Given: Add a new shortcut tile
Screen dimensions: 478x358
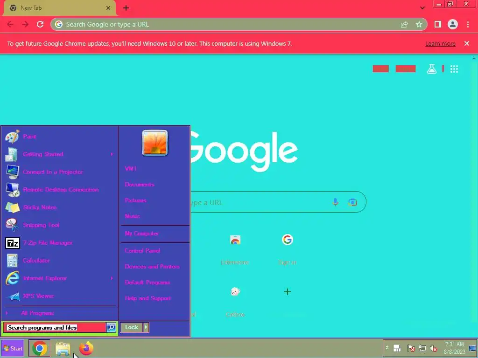Looking at the screenshot, I should (287, 292).
